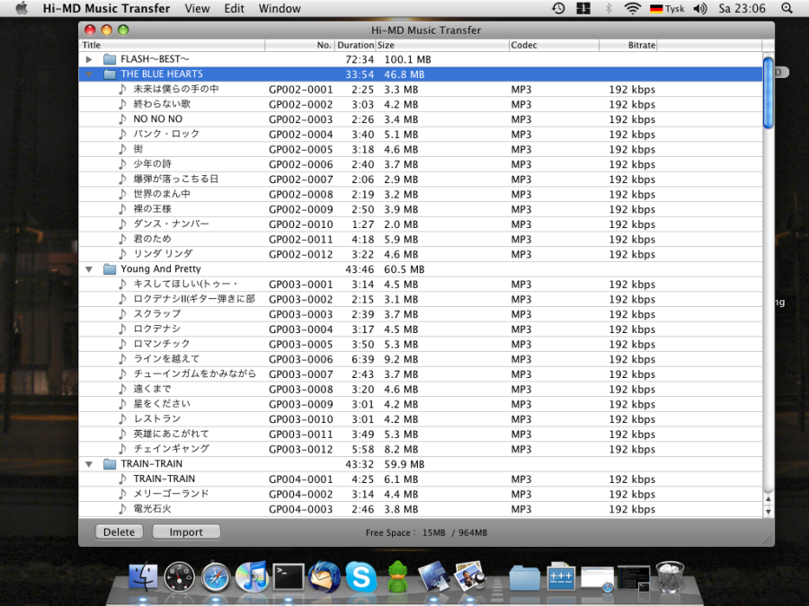Open Adium green duck in dock
The image size is (809, 606).
(x=397, y=576)
